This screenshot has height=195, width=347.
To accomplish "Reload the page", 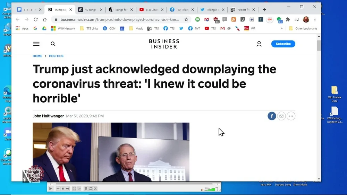I will click(x=36, y=19).
